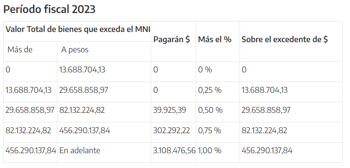
Task: Click the 'Más el %' column header
Action: [215, 39]
